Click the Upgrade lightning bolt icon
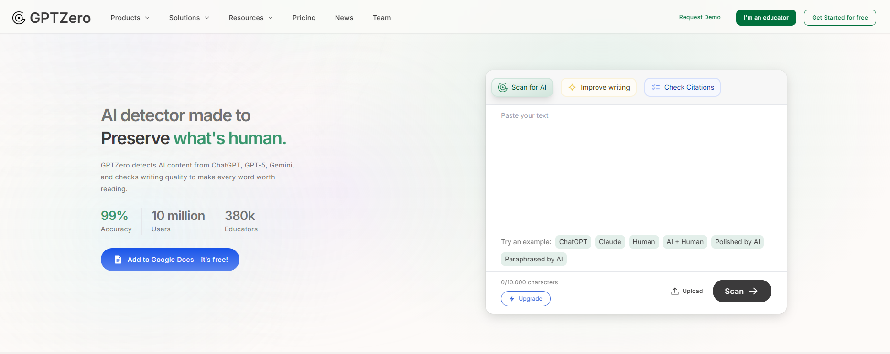The width and height of the screenshot is (890, 354). point(512,299)
